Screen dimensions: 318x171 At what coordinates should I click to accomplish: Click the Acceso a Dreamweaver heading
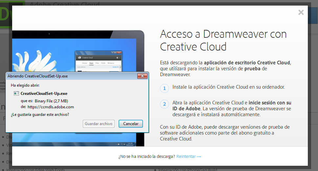pos(223,40)
